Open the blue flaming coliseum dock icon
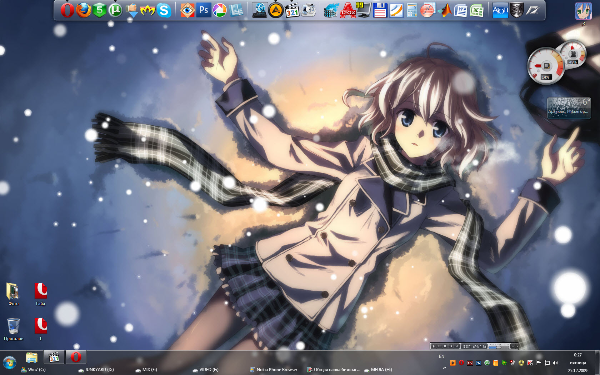The width and height of the screenshot is (600, 375). (331, 10)
